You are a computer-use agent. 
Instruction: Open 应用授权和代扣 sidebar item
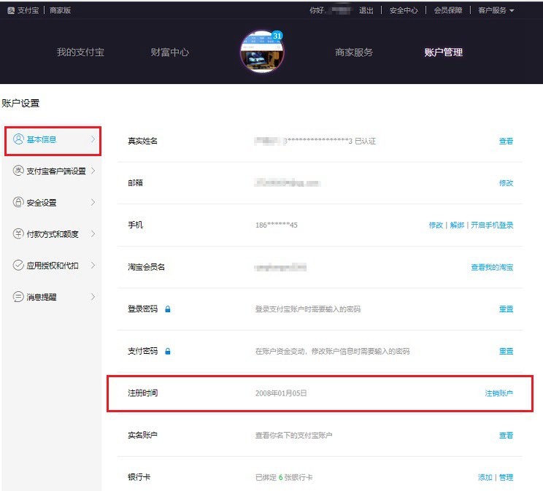(x=53, y=266)
